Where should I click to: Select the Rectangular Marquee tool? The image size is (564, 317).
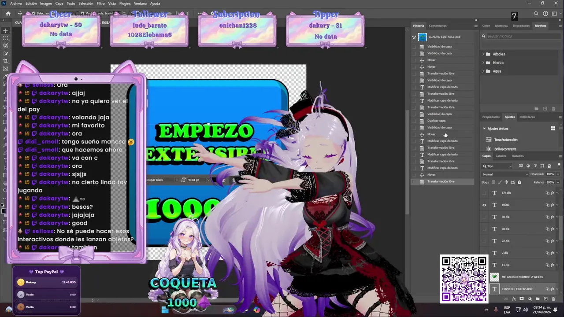pyautogui.click(x=6, y=38)
